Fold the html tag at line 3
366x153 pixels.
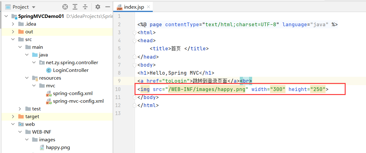(x=134, y=33)
